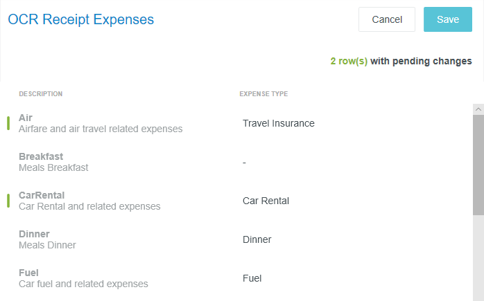This screenshot has width=484, height=301.
Task: Click the Cancel button
Action: click(x=387, y=19)
